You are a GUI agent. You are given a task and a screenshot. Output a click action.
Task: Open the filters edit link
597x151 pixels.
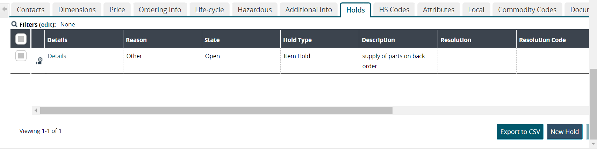tap(47, 25)
